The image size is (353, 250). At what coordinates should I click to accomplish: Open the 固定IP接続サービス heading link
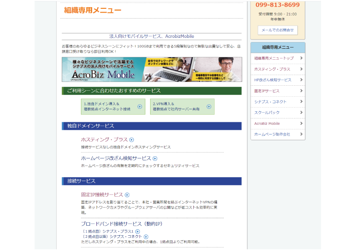(x=102, y=195)
